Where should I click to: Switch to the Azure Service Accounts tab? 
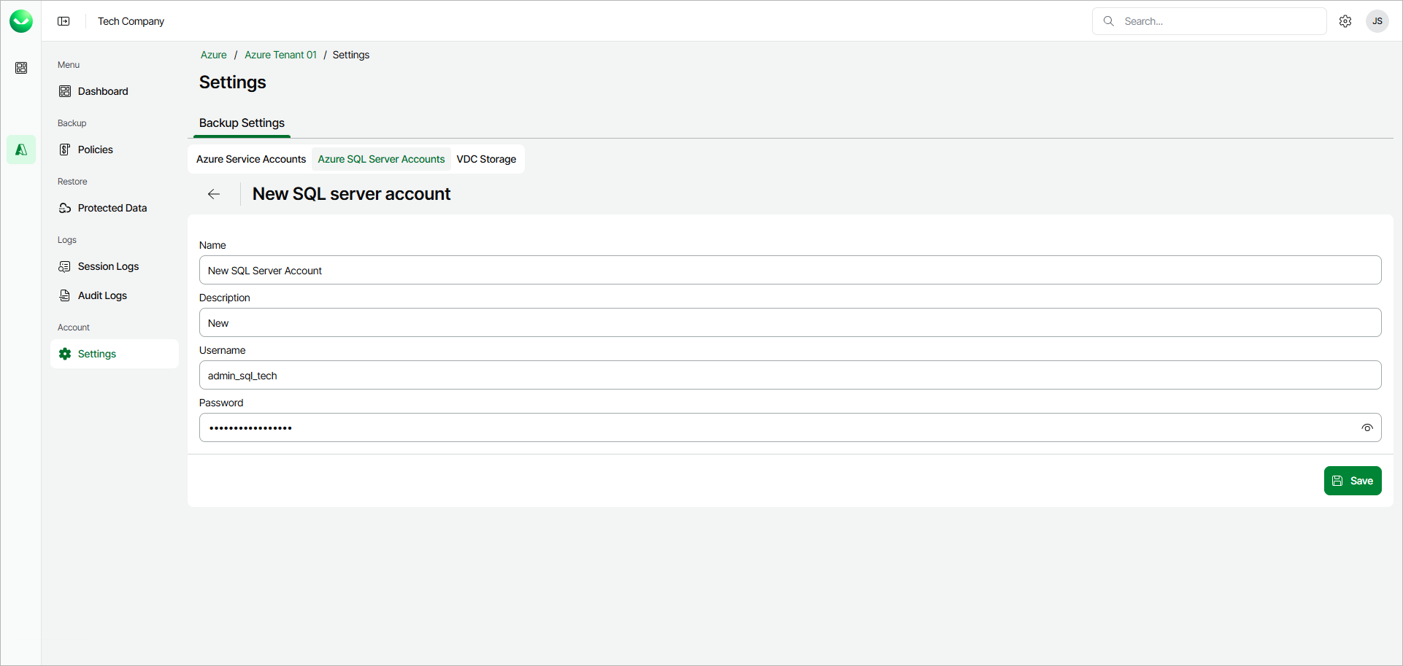[x=250, y=158]
